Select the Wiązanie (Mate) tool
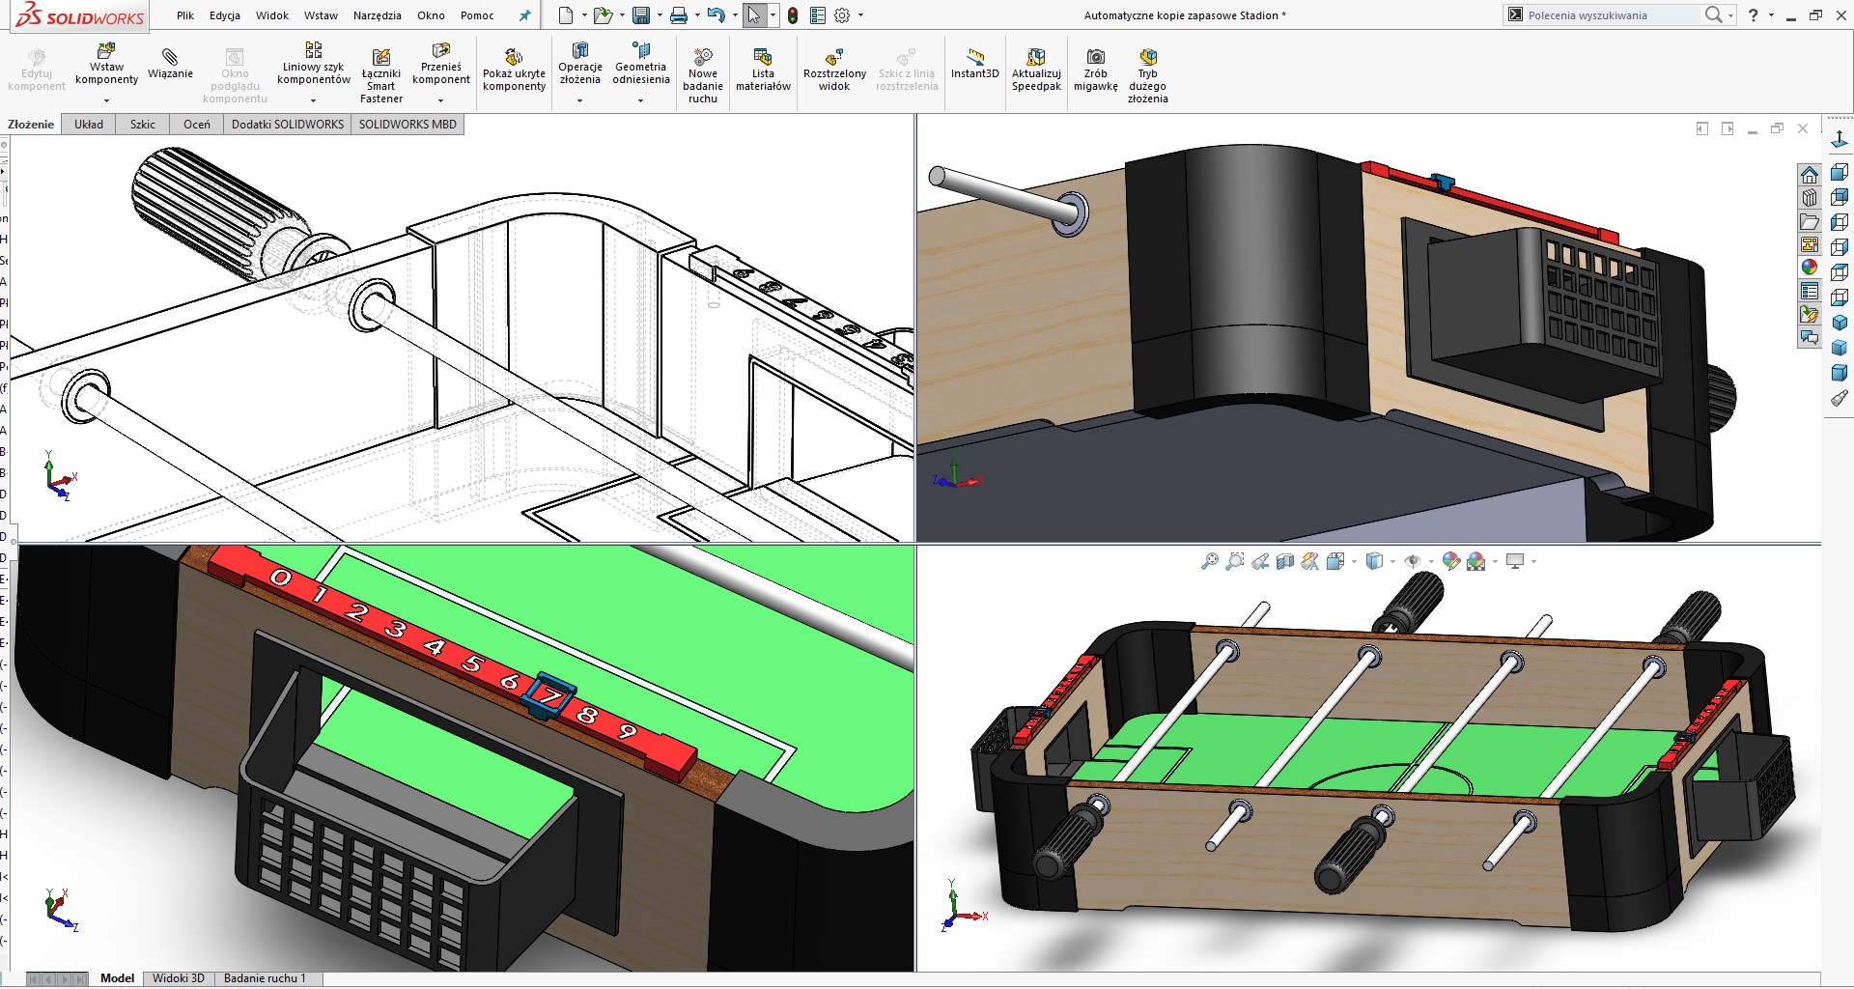The width and height of the screenshot is (1854, 989). pyautogui.click(x=170, y=68)
